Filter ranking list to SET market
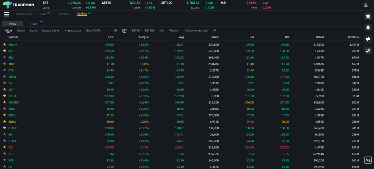 coord(124,31)
